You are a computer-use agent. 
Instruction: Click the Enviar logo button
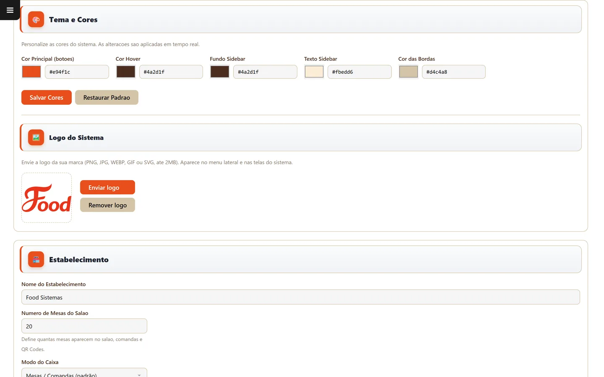(107, 187)
